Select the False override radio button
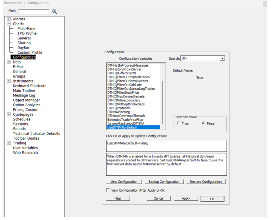Screen dimensions: 273x220 pyautogui.click(x=204, y=124)
